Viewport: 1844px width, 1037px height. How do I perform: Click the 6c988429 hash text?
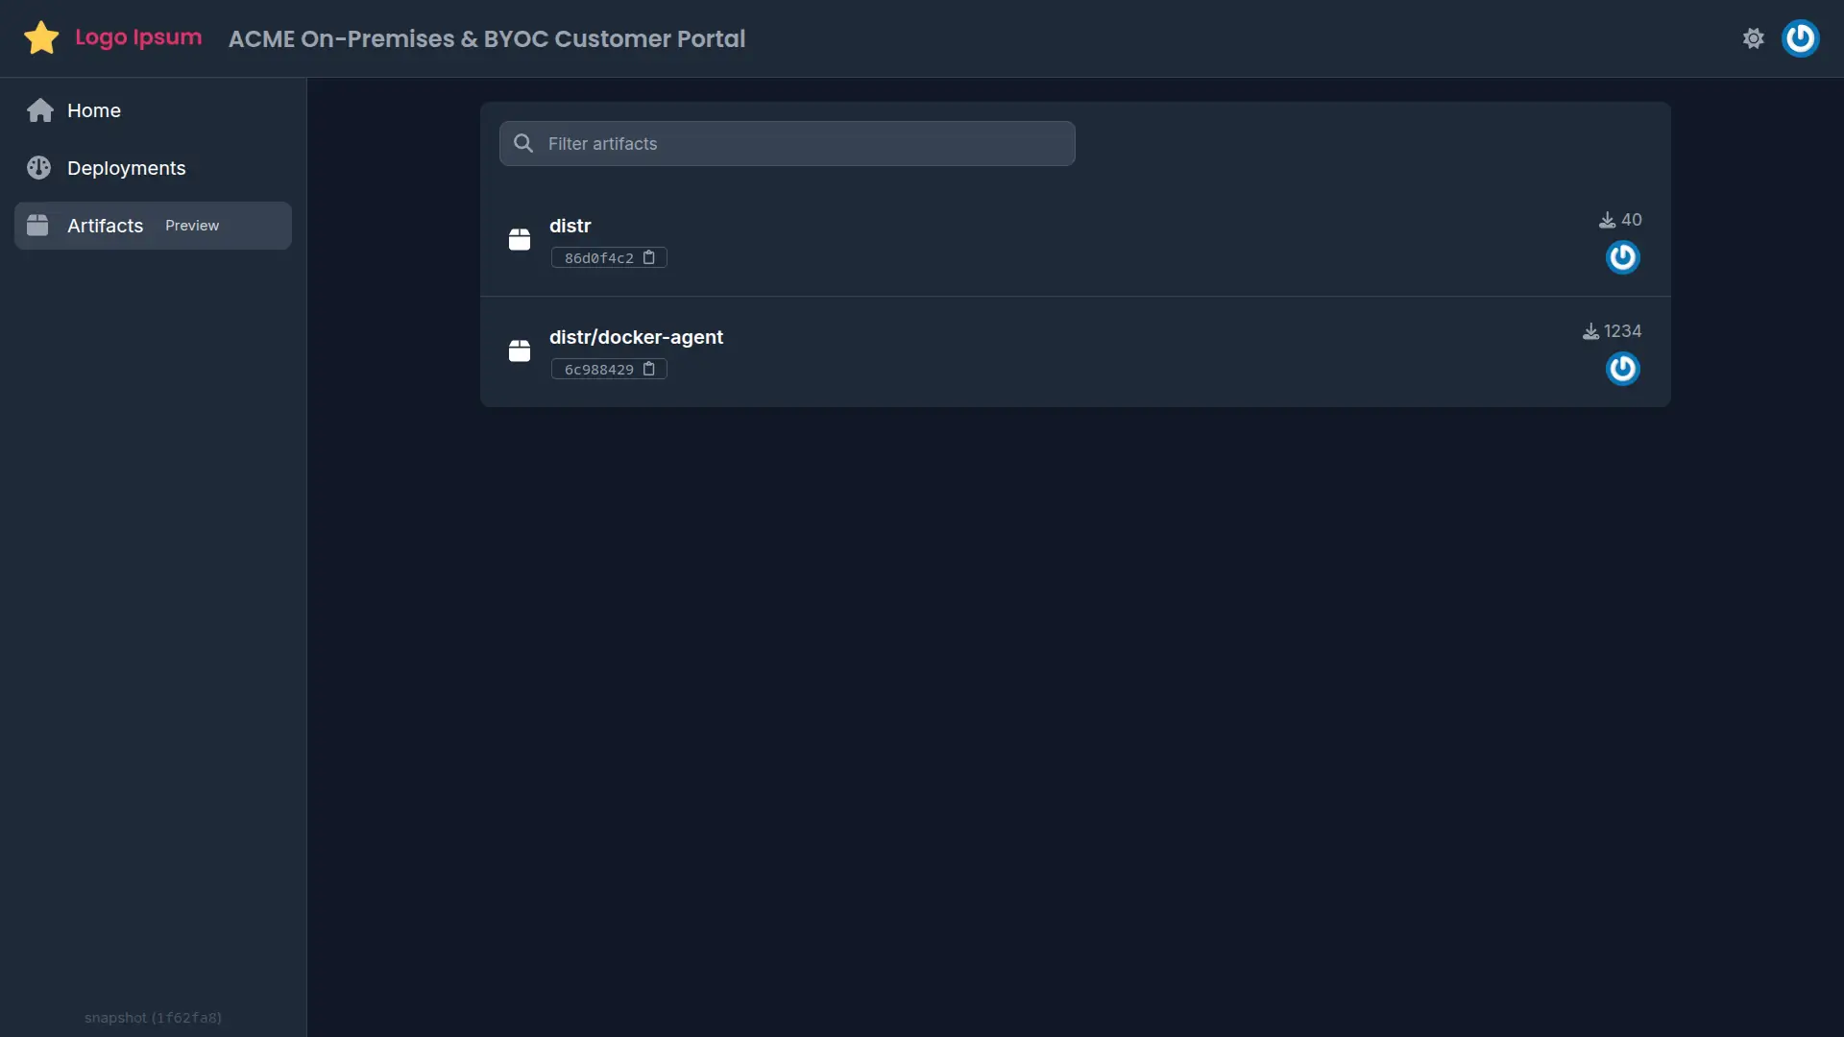[x=599, y=370]
